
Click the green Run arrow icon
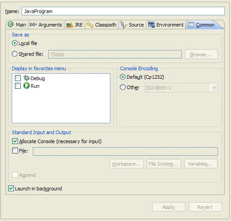[27, 86]
